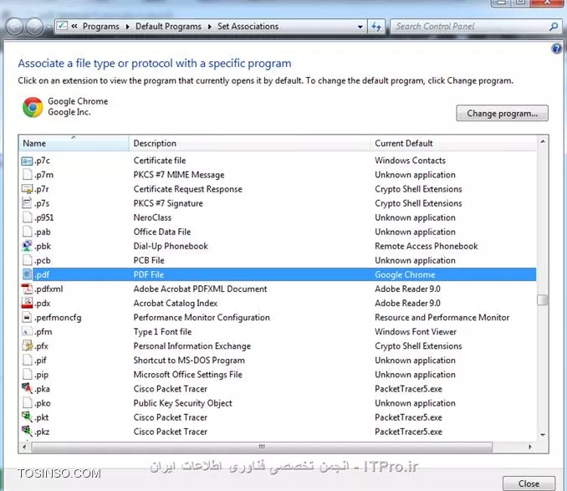Click 'Remote Access Phonebook' default entry
This screenshot has width=567, height=491.
point(427,246)
